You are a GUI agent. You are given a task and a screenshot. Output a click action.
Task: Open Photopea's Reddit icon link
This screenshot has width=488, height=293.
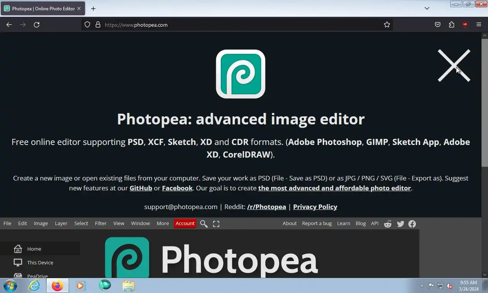(388, 224)
